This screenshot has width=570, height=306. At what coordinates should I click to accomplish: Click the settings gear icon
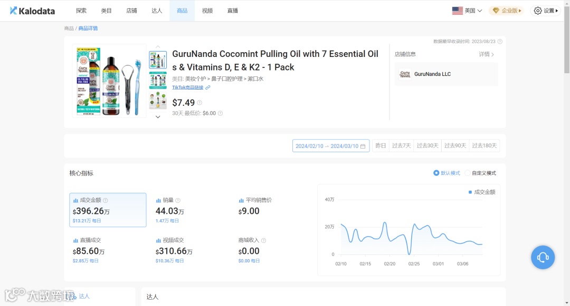(538, 11)
